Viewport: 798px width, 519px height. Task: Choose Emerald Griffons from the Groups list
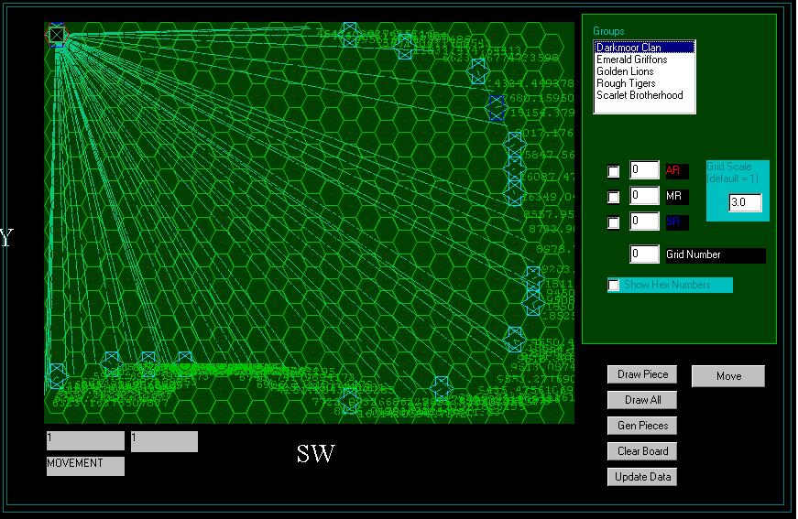pyautogui.click(x=643, y=59)
